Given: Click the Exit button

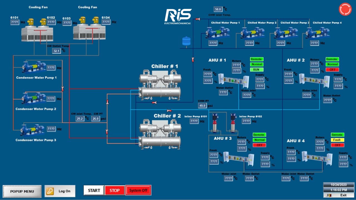Looking at the screenshot, I should [339, 195].
